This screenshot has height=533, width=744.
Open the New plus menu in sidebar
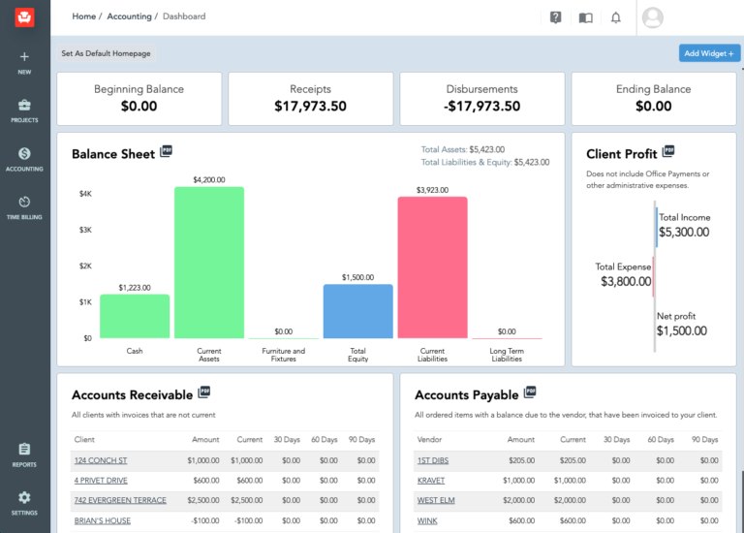[24, 63]
